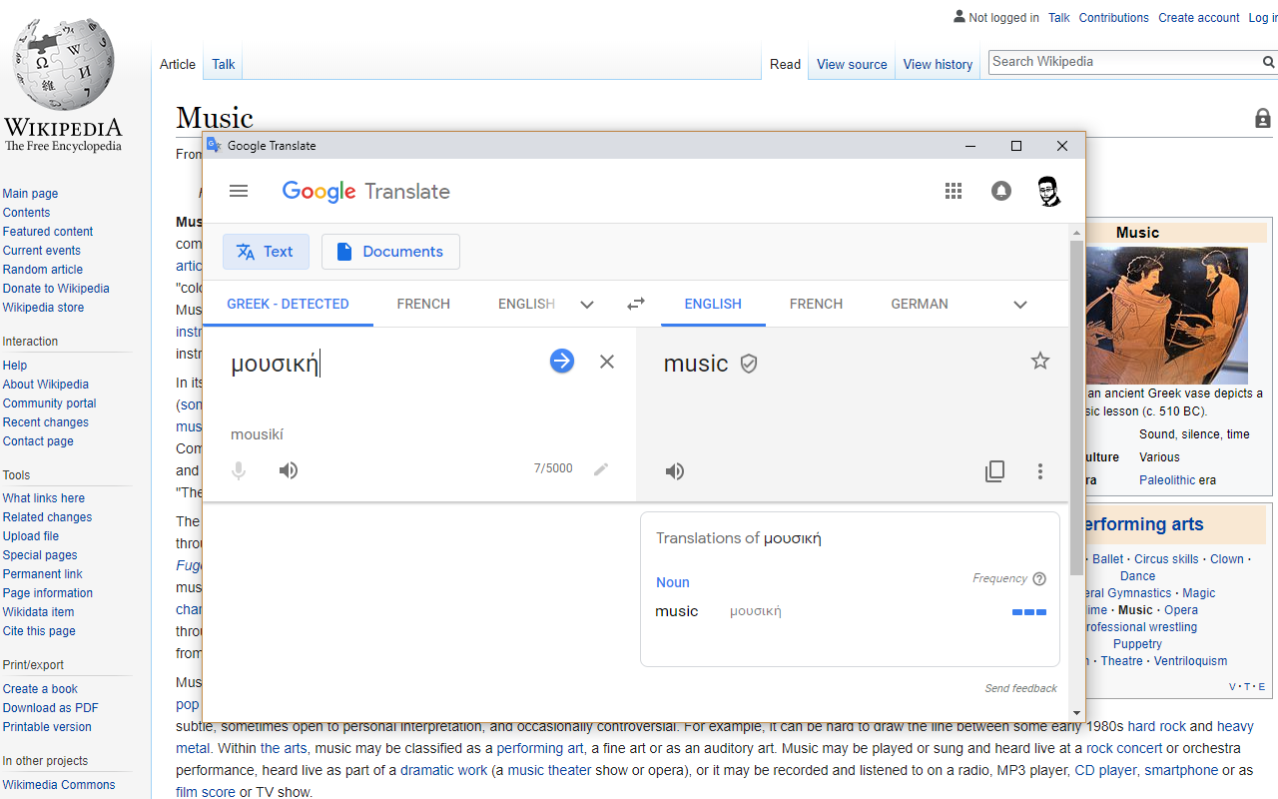This screenshot has width=1278, height=799.
Task: Copy the translation with the copy icon
Action: (x=994, y=470)
